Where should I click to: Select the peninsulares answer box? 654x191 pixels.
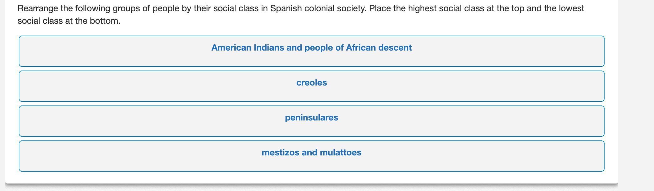click(311, 121)
